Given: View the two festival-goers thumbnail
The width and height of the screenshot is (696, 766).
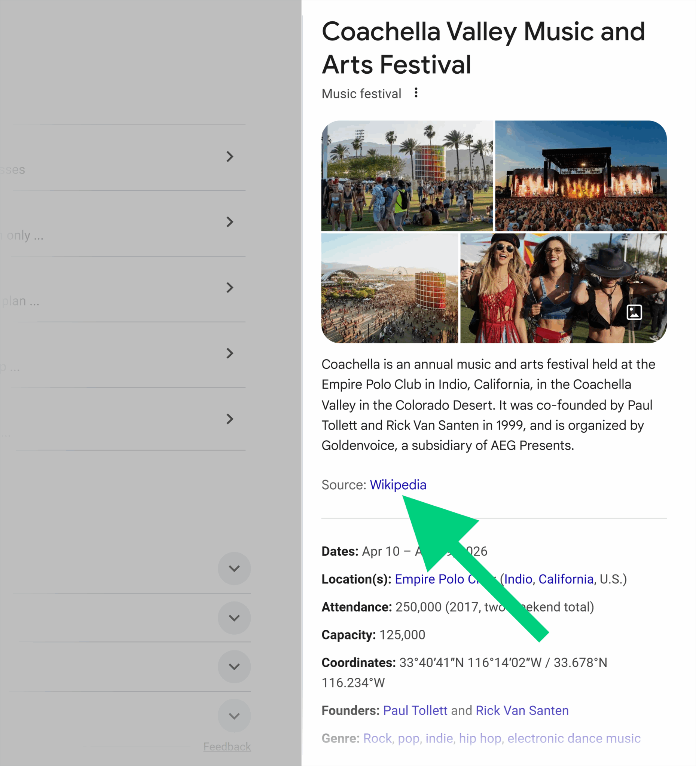Looking at the screenshot, I should [562, 288].
